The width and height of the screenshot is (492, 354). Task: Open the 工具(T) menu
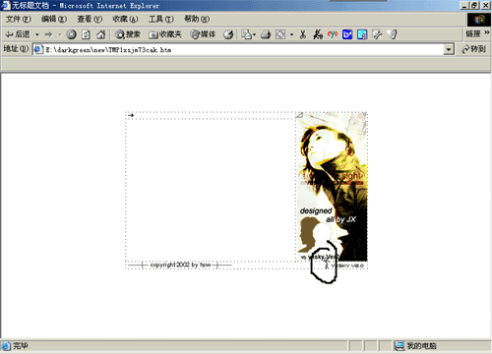(x=160, y=19)
